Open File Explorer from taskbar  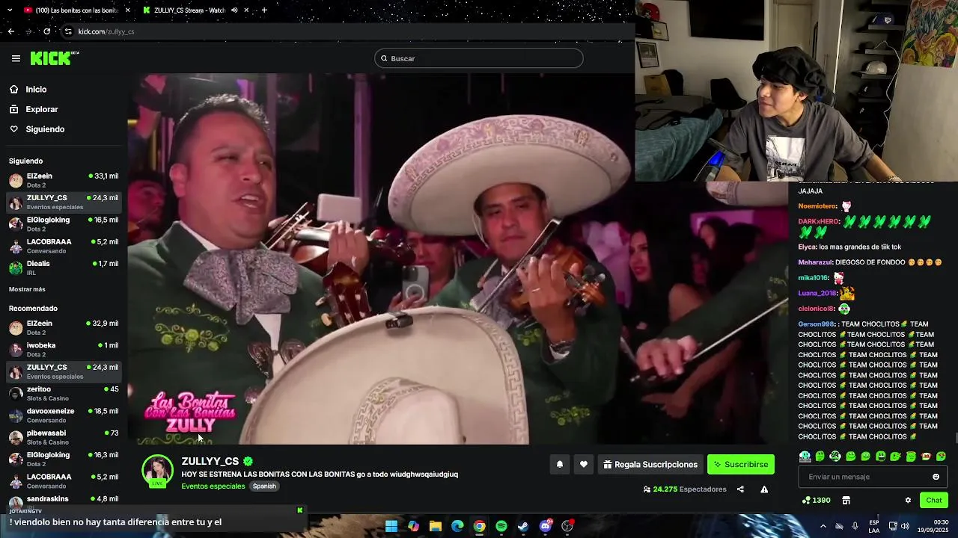(436, 526)
